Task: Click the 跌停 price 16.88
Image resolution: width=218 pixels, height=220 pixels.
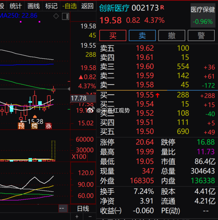Action: (x=206, y=142)
